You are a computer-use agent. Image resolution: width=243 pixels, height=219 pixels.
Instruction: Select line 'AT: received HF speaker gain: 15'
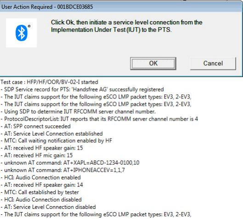point(42,148)
